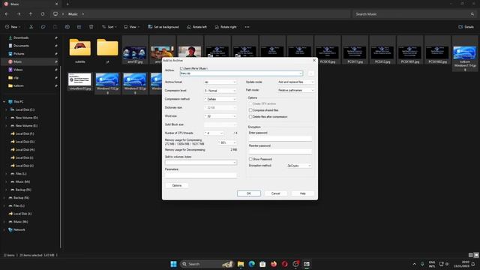
Task: Open Microsoft Store from the taskbar
Action: (262, 264)
